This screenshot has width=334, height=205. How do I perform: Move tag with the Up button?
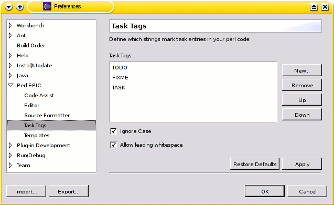302,100
